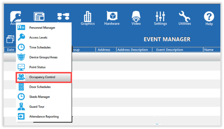This screenshot has height=129, width=224.
Task: Choose Occupancy Control menu entry
Action: [44, 77]
